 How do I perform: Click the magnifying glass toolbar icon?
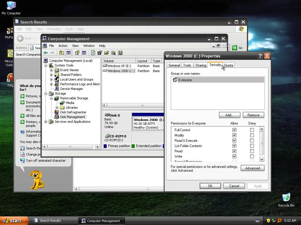click(x=113, y=53)
